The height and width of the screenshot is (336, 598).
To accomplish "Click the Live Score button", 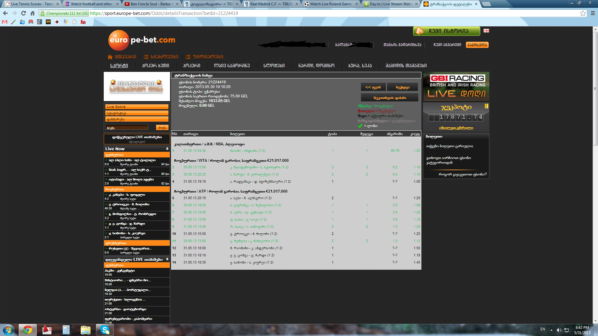I will 137,107.
